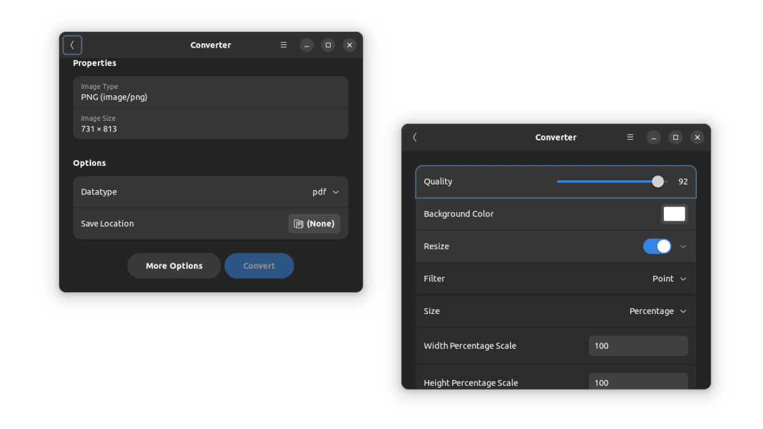Click the Height Percentage Scale field
763x429 pixels.
(638, 382)
